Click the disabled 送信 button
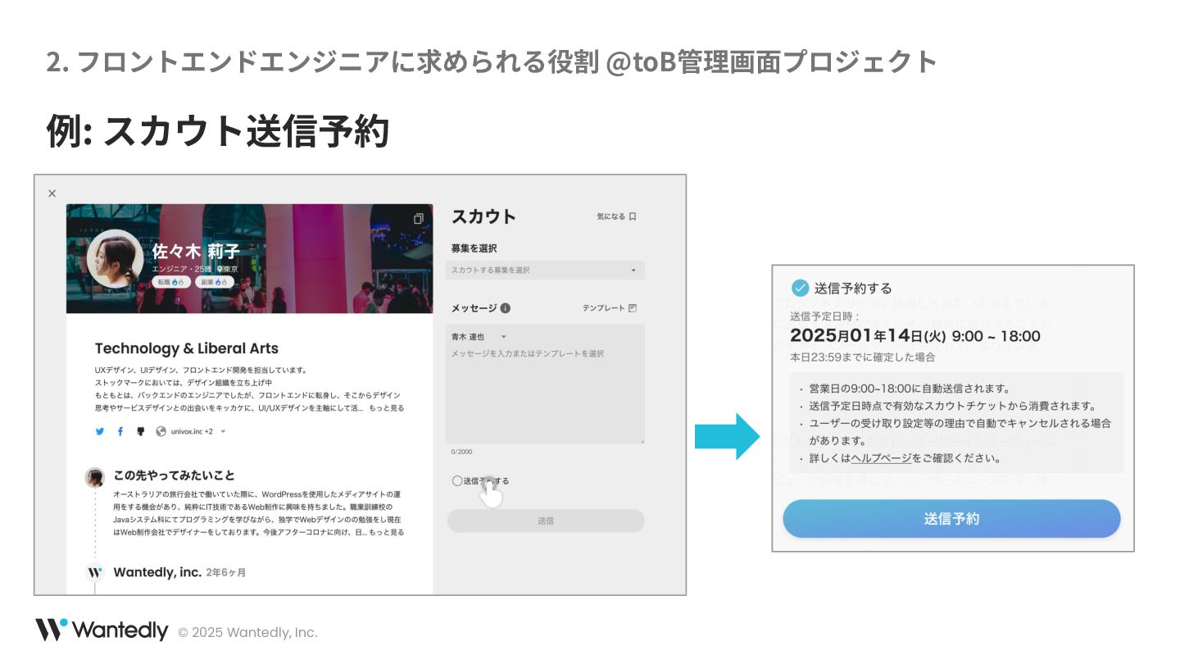This screenshot has width=1180, height=664. 546,521
